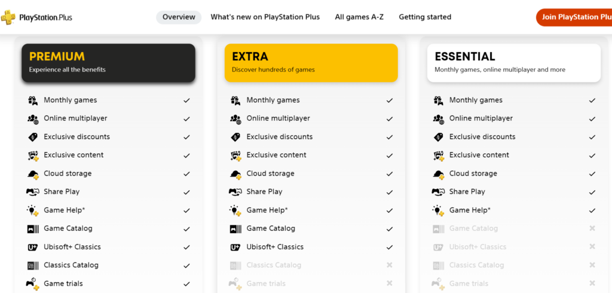Select the black PREMIUM plan header

(109, 63)
